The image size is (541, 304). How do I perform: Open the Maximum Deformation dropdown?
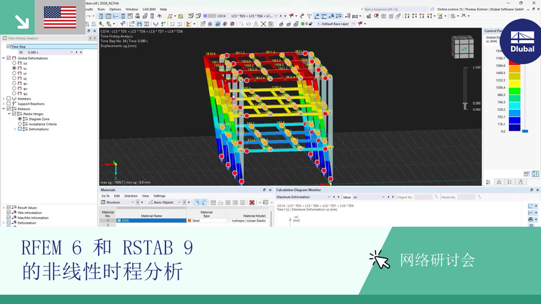pos(329,197)
